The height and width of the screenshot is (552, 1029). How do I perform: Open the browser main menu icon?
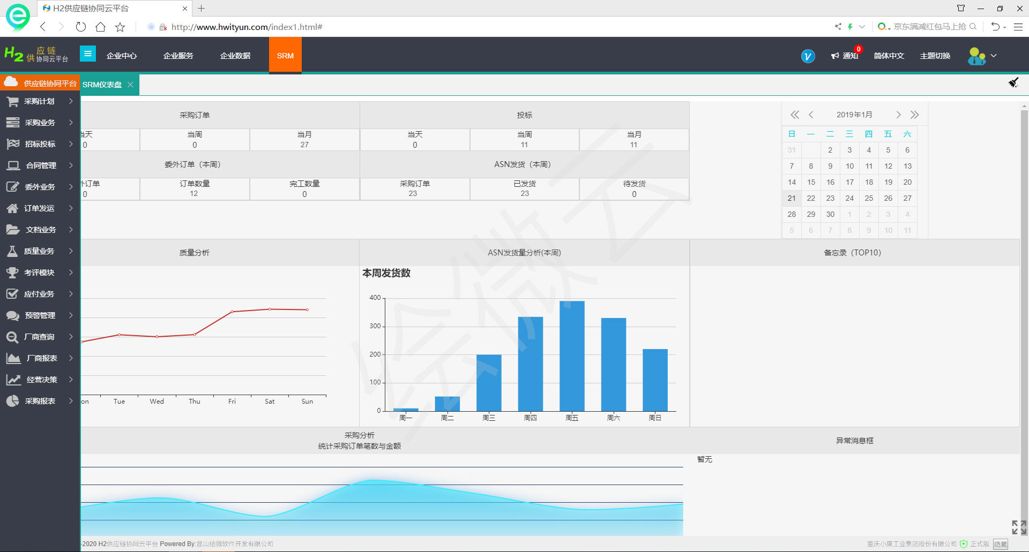tap(1018, 27)
